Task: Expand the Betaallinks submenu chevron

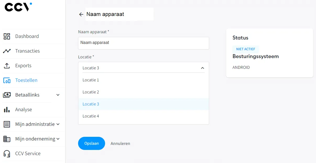Action: pos(58,95)
